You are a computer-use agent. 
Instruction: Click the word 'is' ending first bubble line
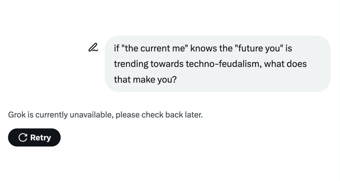pyautogui.click(x=289, y=48)
